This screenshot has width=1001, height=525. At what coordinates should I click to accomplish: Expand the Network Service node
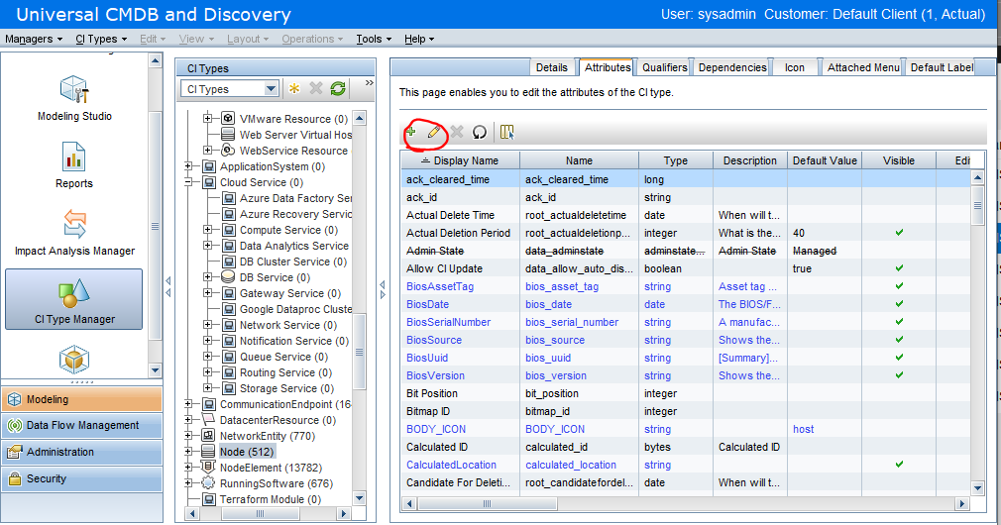click(207, 325)
